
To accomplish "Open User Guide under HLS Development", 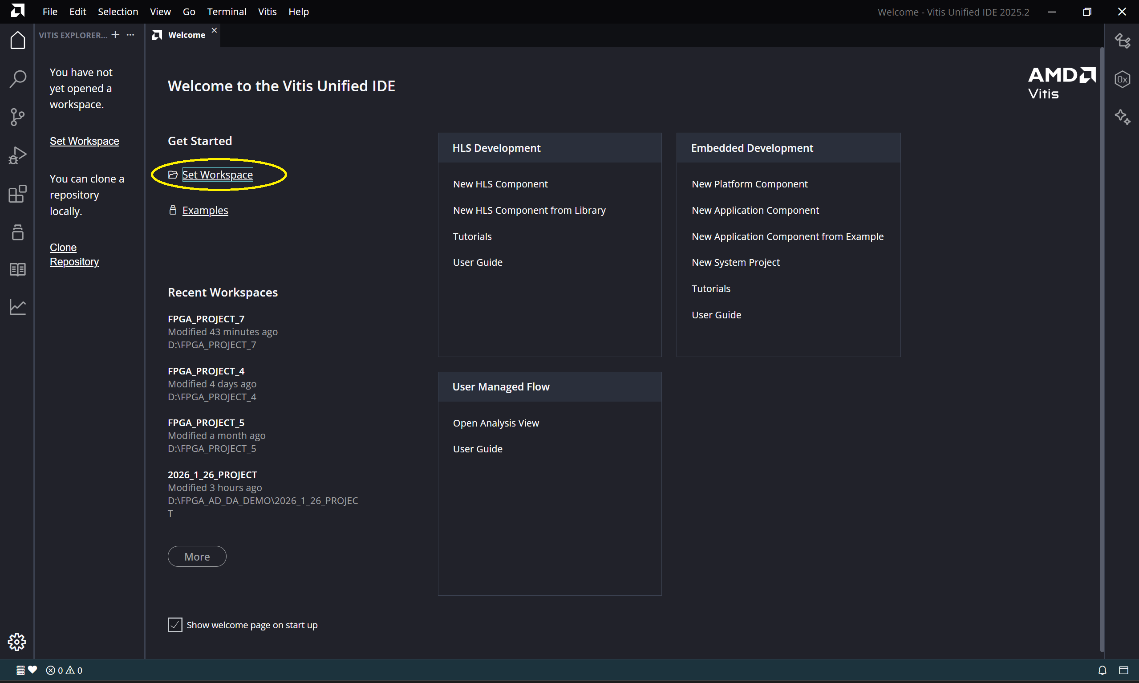I will (x=478, y=262).
